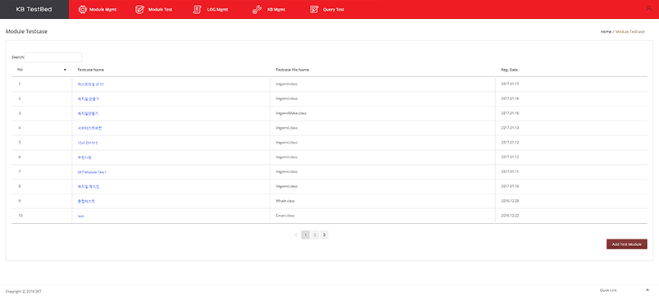This screenshot has height=301, width=659.
Task: Expand the Quick Link panel
Action: point(647,290)
